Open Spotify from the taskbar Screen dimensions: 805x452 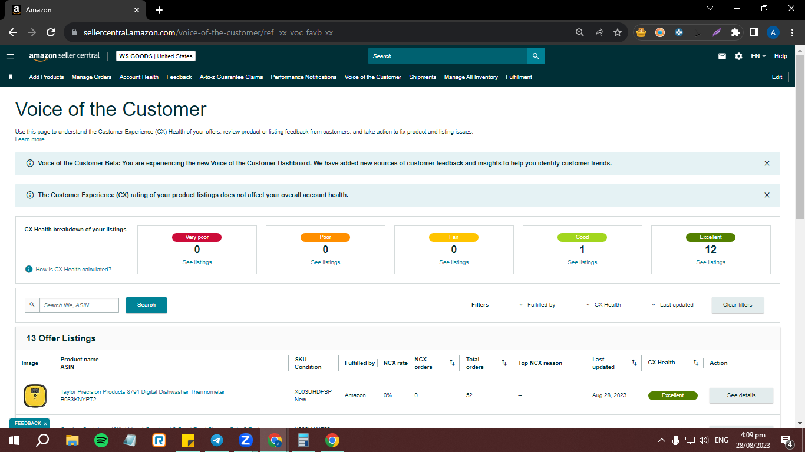tap(101, 440)
